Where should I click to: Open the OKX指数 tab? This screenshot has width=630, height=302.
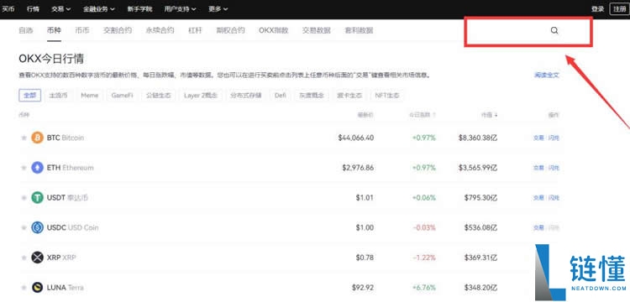[x=274, y=30]
